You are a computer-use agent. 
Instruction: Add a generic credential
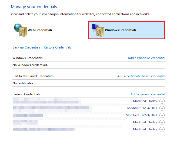148,94
